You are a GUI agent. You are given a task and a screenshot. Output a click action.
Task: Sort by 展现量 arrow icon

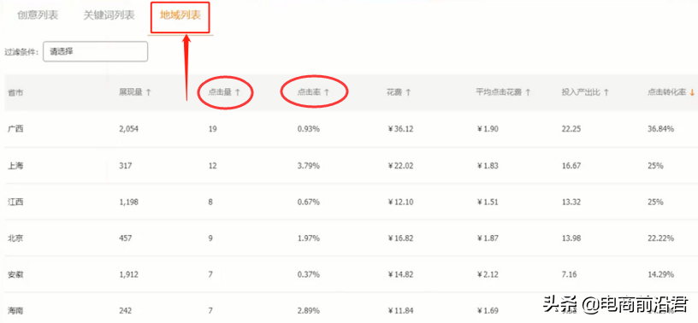pos(149,92)
